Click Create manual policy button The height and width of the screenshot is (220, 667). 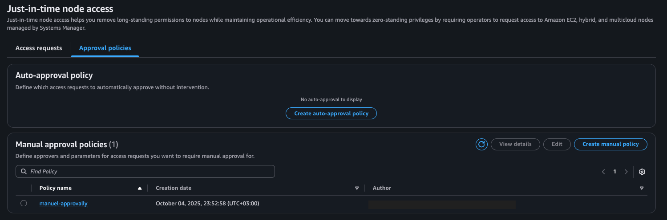point(610,144)
